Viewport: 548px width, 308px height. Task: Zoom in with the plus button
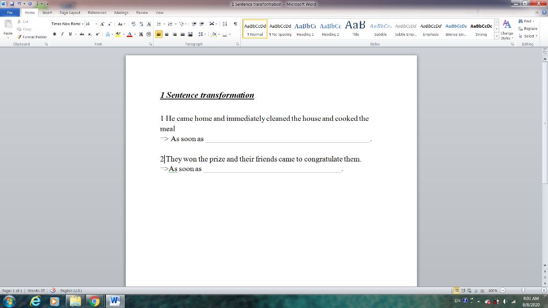pyautogui.click(x=544, y=290)
